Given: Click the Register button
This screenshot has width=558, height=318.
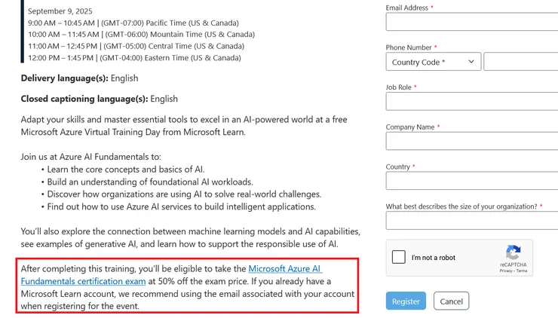Looking at the screenshot, I should [x=406, y=301].
